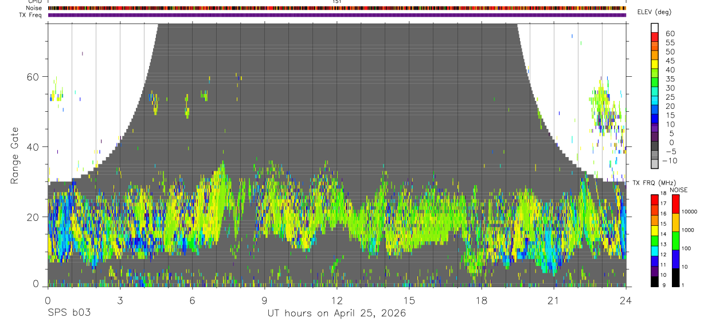
Task: Click the multicolored Noise stripe bar at top
Action: (x=337, y=8)
